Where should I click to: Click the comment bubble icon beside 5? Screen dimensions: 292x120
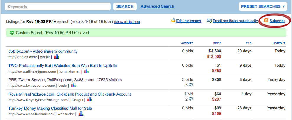coord(191,85)
